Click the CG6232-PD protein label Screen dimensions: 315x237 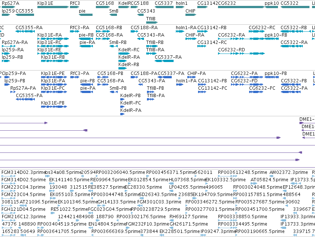[x=244, y=81]
